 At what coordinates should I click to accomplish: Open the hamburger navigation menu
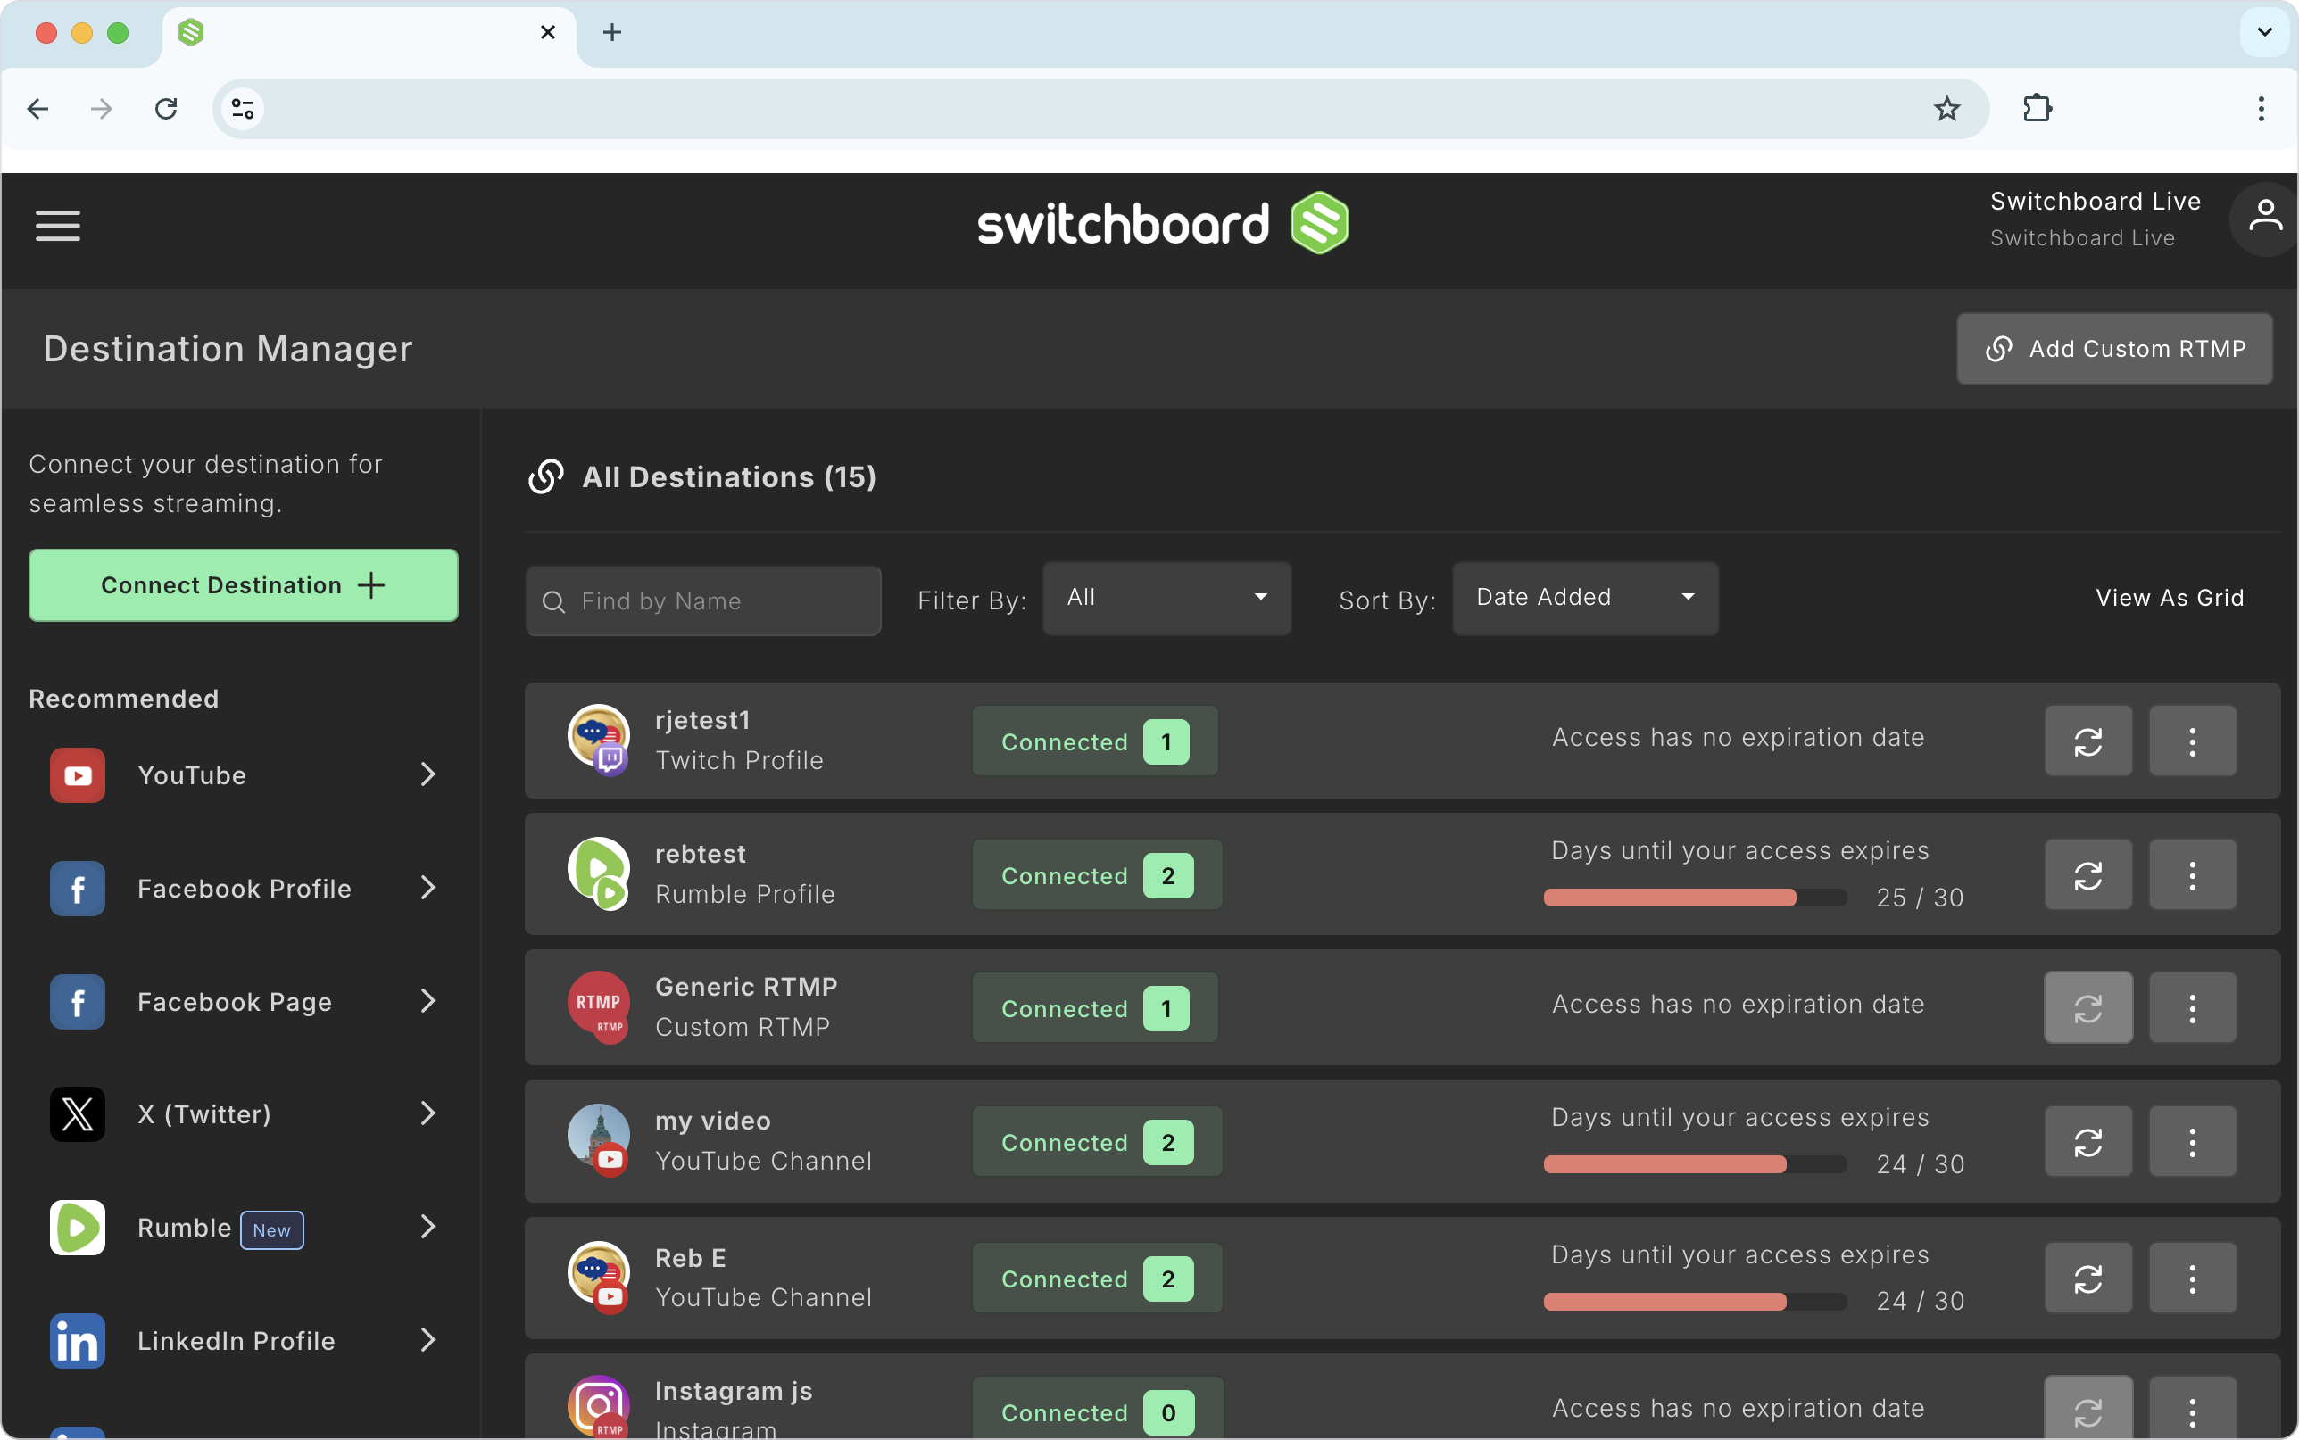pyautogui.click(x=58, y=226)
